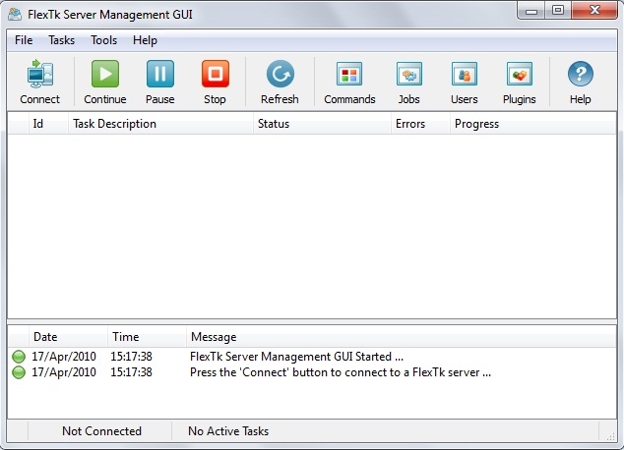Select 'Press the Connect button' log message
The image size is (624, 450).
click(x=341, y=372)
